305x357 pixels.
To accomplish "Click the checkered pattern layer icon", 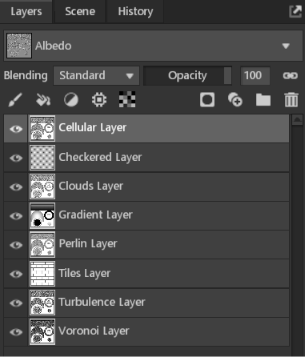I will coord(127,99).
